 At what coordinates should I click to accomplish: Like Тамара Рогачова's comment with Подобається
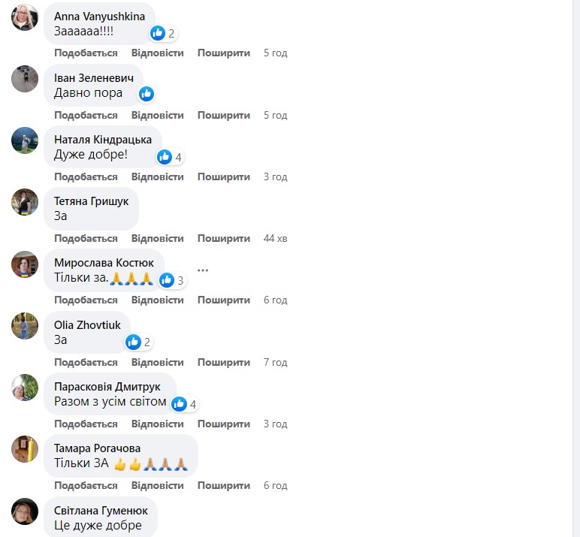coord(86,486)
